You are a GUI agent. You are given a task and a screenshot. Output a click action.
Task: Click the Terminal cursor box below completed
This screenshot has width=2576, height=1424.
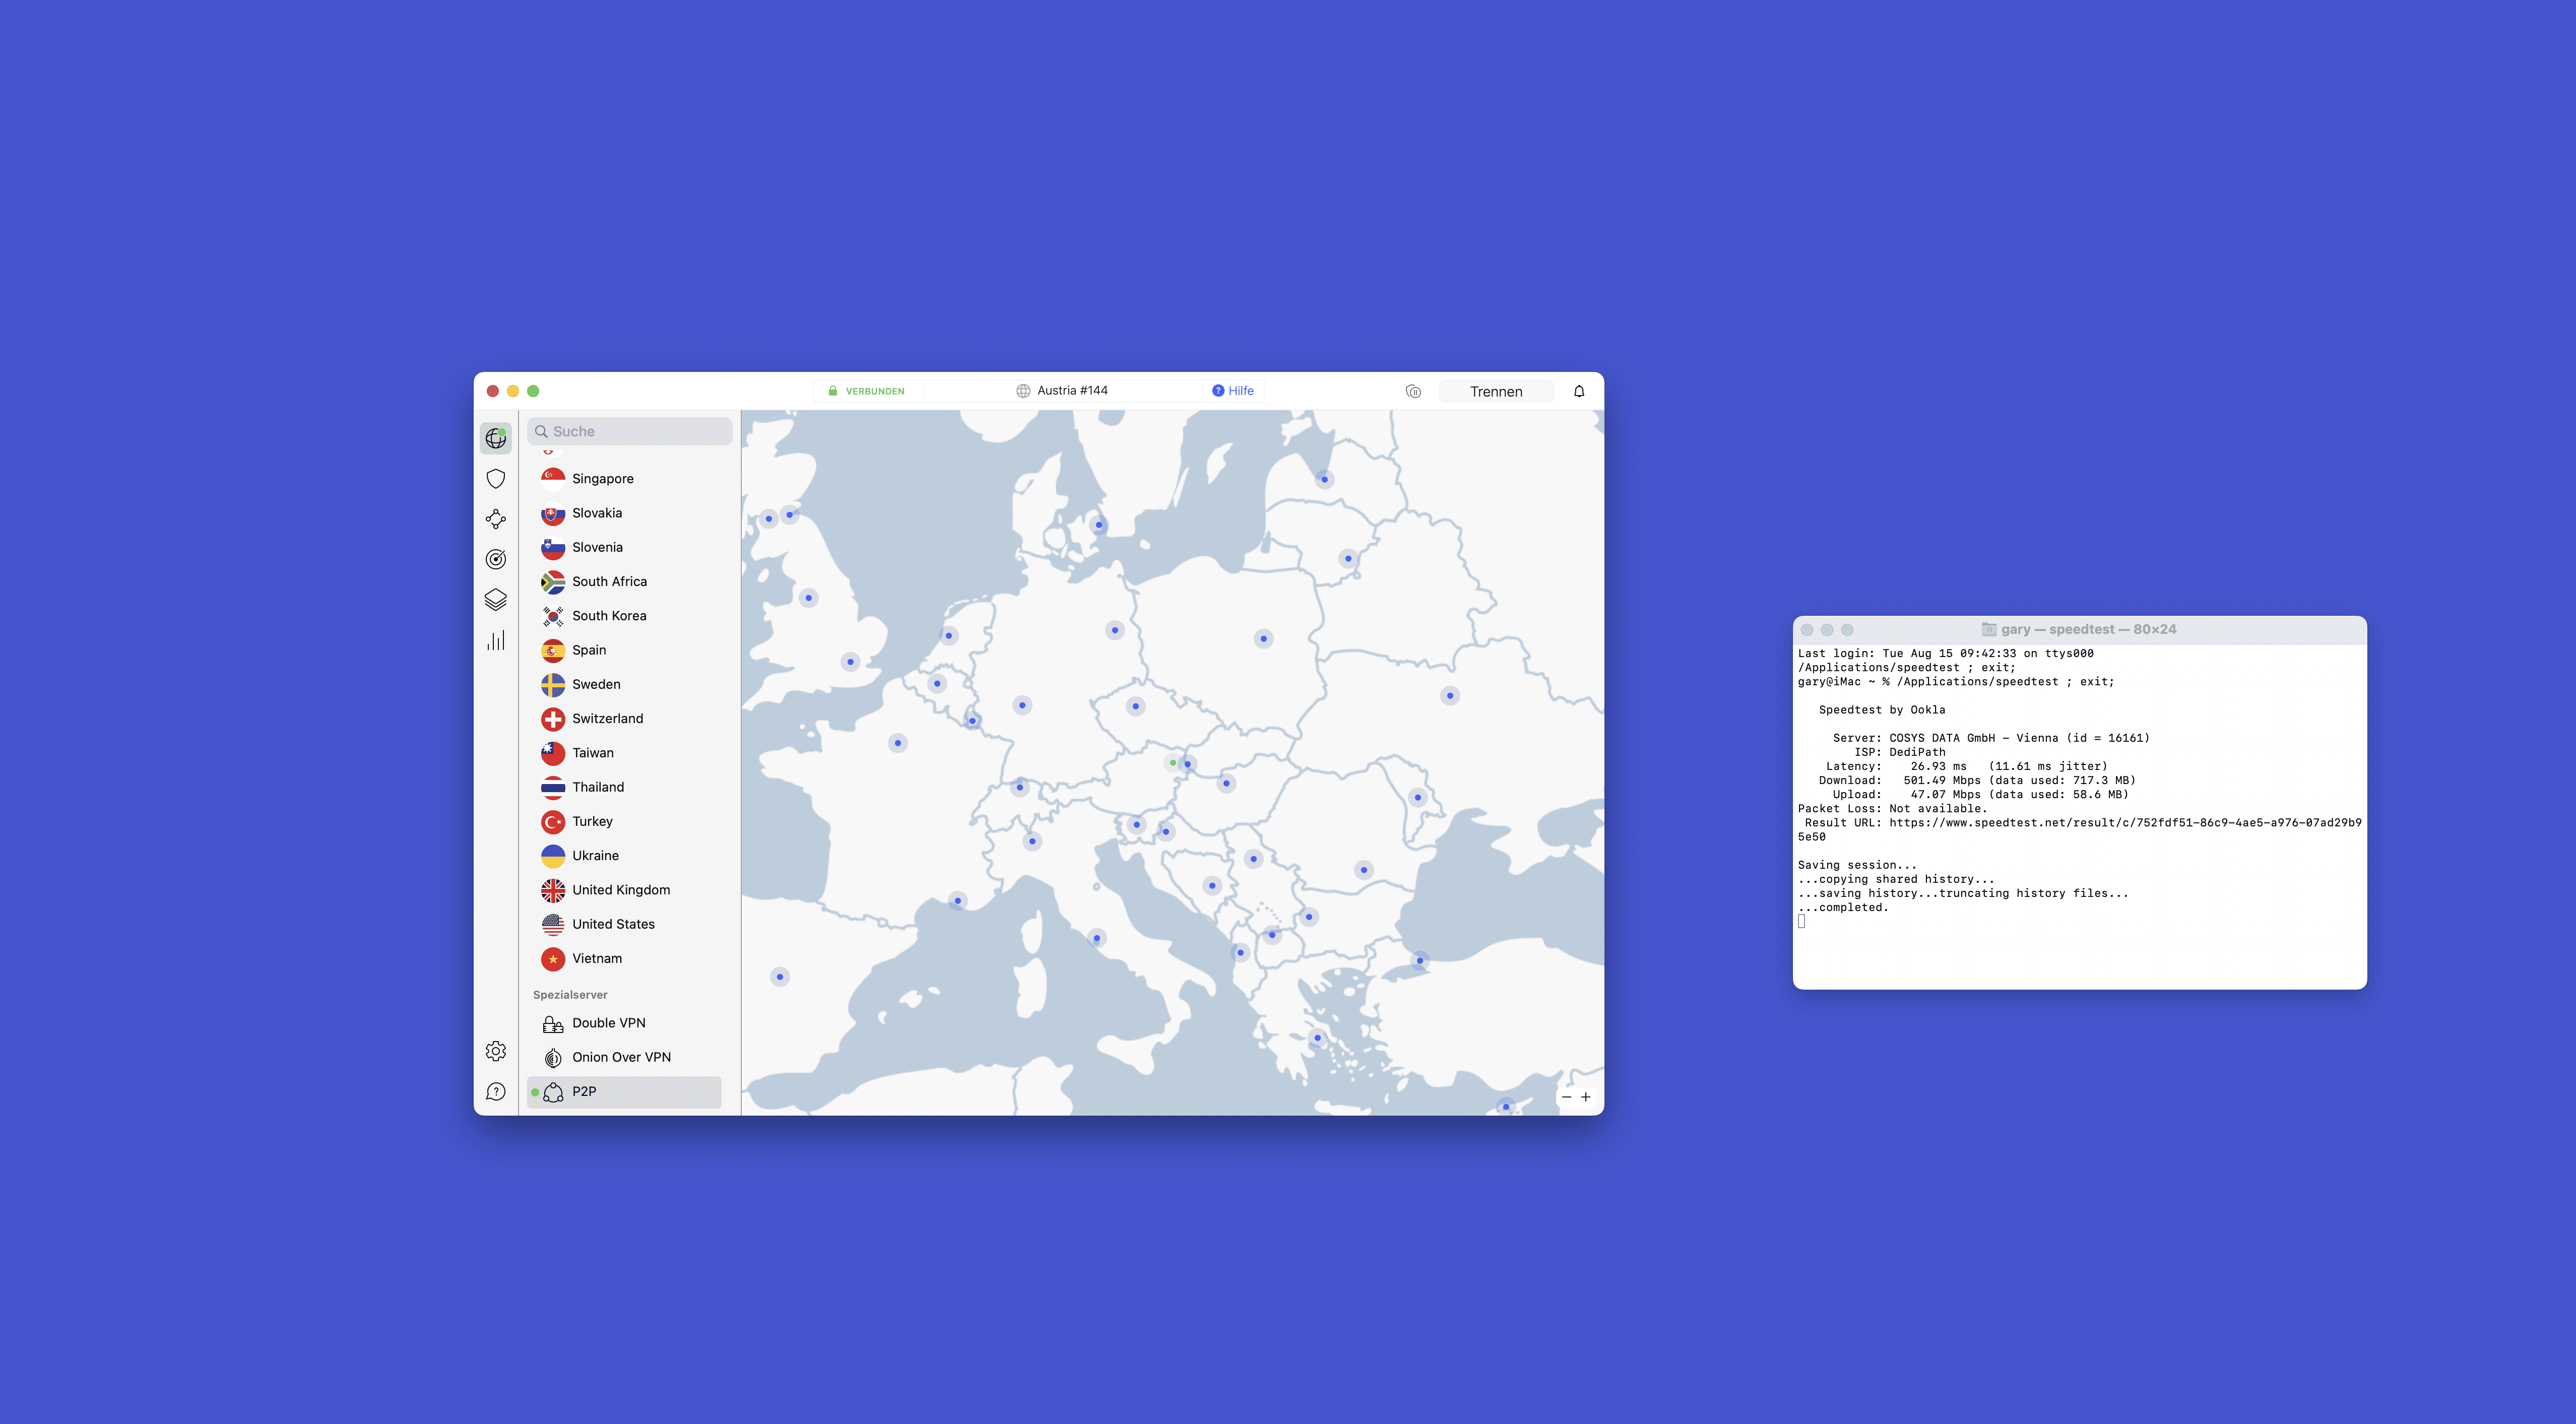[1802, 922]
